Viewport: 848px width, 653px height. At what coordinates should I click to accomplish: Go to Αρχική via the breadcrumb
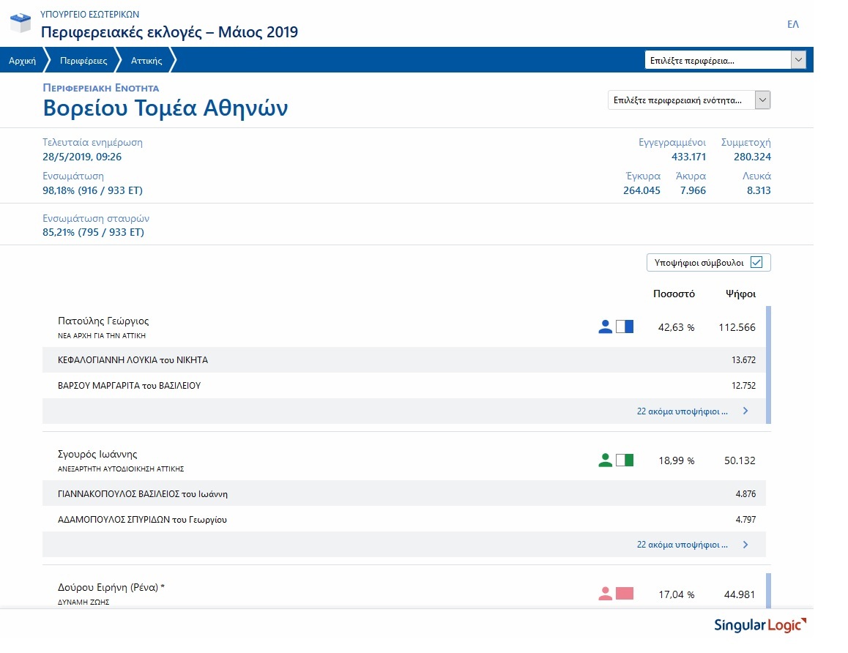(x=21, y=61)
